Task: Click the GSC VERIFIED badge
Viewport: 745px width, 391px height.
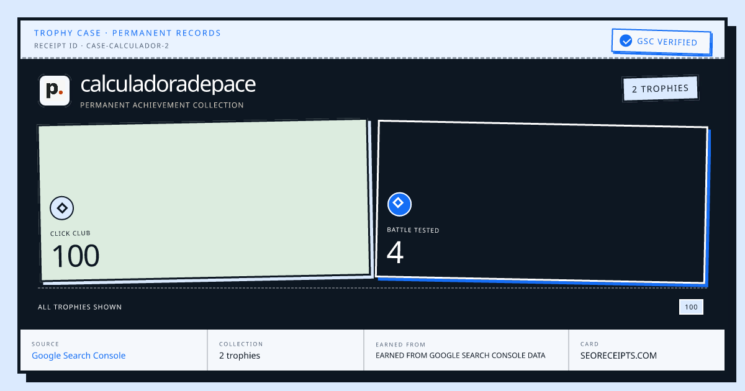Action: pos(661,42)
